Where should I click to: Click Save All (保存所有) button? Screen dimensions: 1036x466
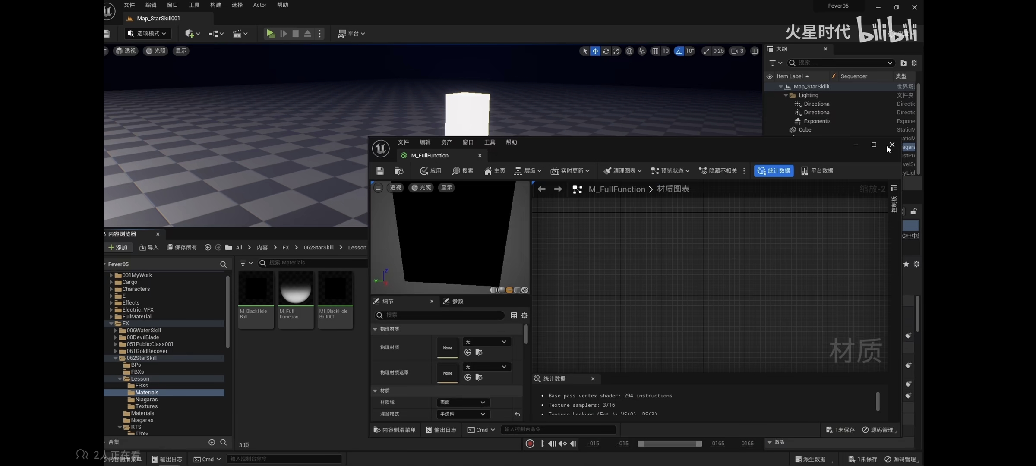click(182, 248)
